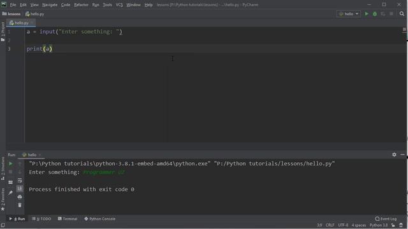Run the hello configuration from the top toolbar

(x=367, y=14)
